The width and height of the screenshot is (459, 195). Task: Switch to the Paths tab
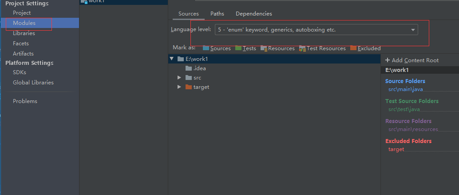point(217,14)
